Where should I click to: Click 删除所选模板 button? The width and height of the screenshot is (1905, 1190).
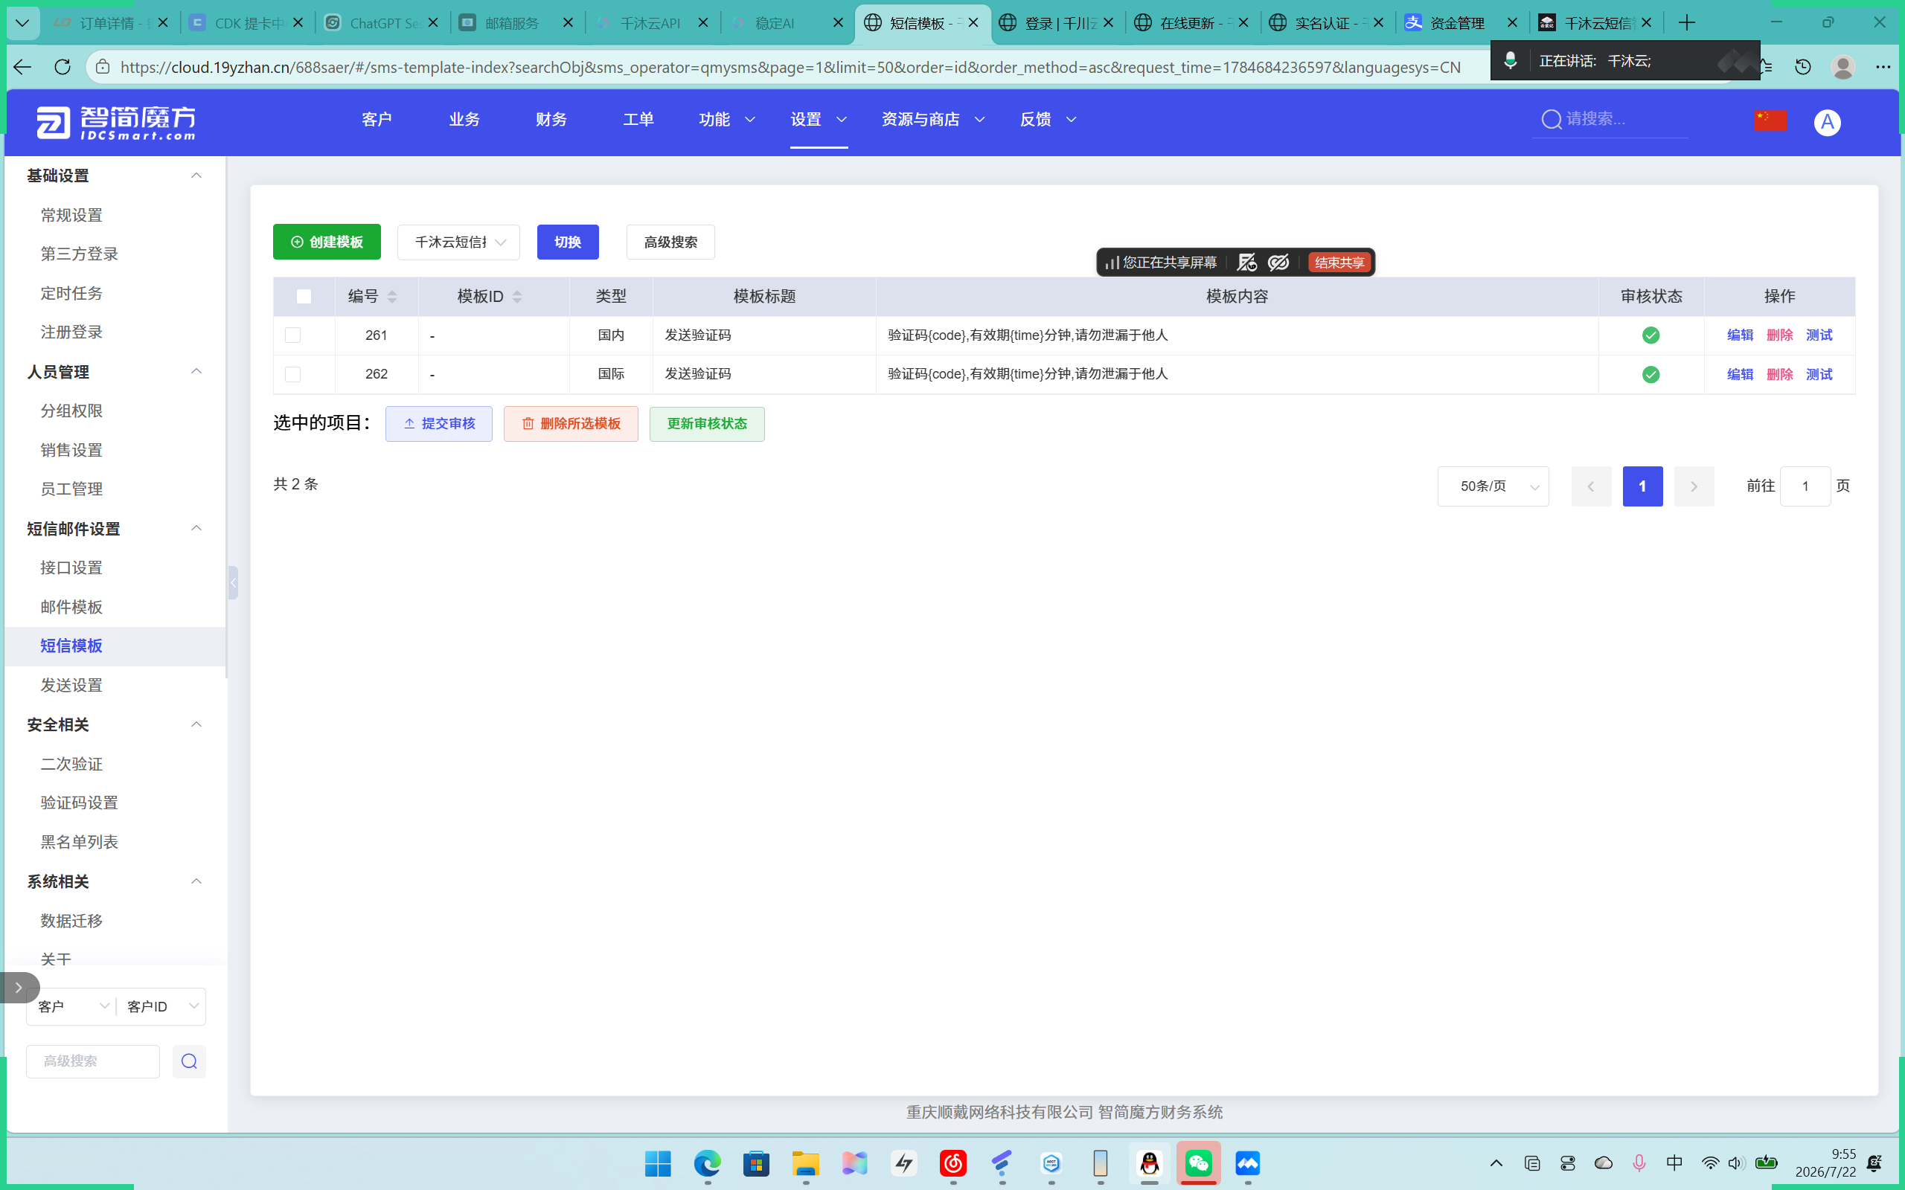(x=571, y=423)
